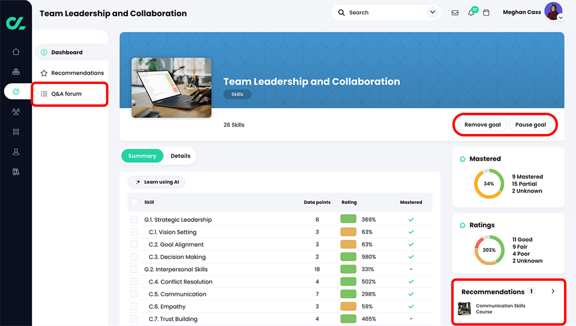Click the Learn using AI button
The width and height of the screenshot is (576, 326).
coord(156,182)
